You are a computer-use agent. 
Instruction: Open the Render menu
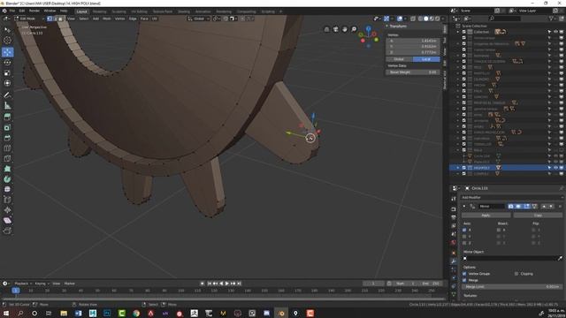tap(34, 11)
